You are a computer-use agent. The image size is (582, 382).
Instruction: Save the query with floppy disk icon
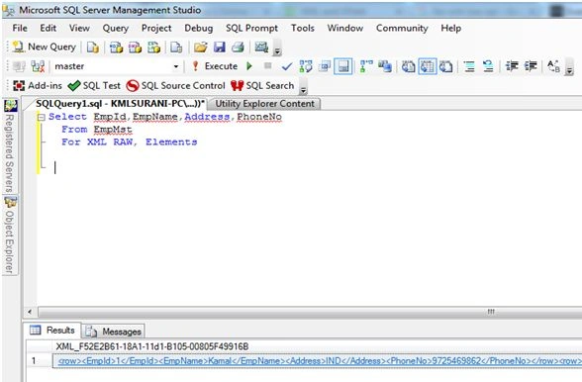pyautogui.click(x=220, y=48)
